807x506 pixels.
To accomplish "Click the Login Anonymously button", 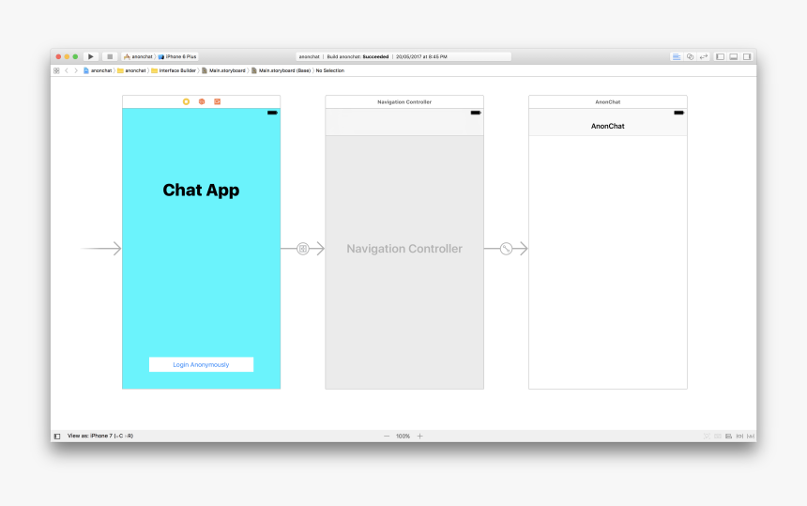I will pyautogui.click(x=201, y=364).
